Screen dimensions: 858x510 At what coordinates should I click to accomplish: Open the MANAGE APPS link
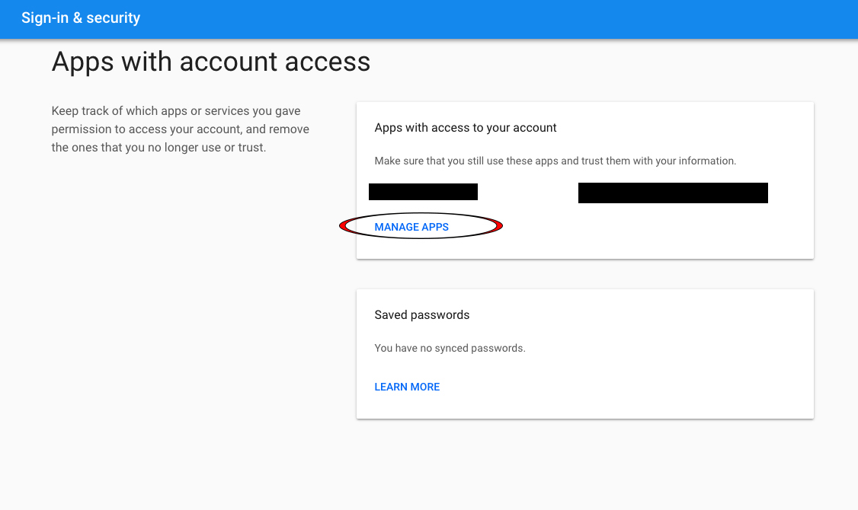click(x=411, y=227)
